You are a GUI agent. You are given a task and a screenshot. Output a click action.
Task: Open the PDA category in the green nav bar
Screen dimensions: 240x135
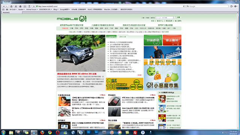pos(76,28)
